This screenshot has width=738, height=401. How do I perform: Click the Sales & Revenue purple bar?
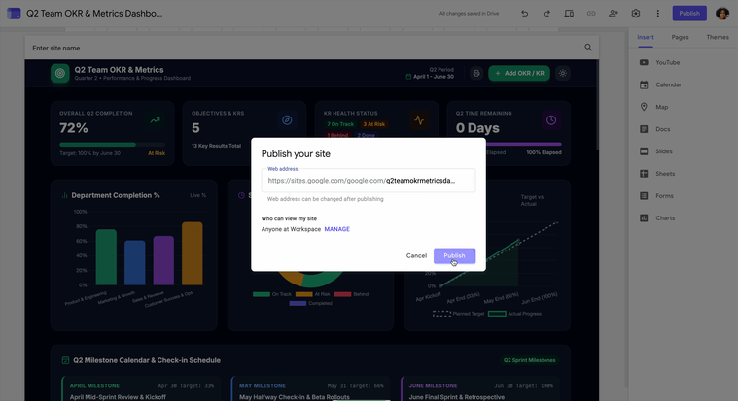pyautogui.click(x=163, y=260)
